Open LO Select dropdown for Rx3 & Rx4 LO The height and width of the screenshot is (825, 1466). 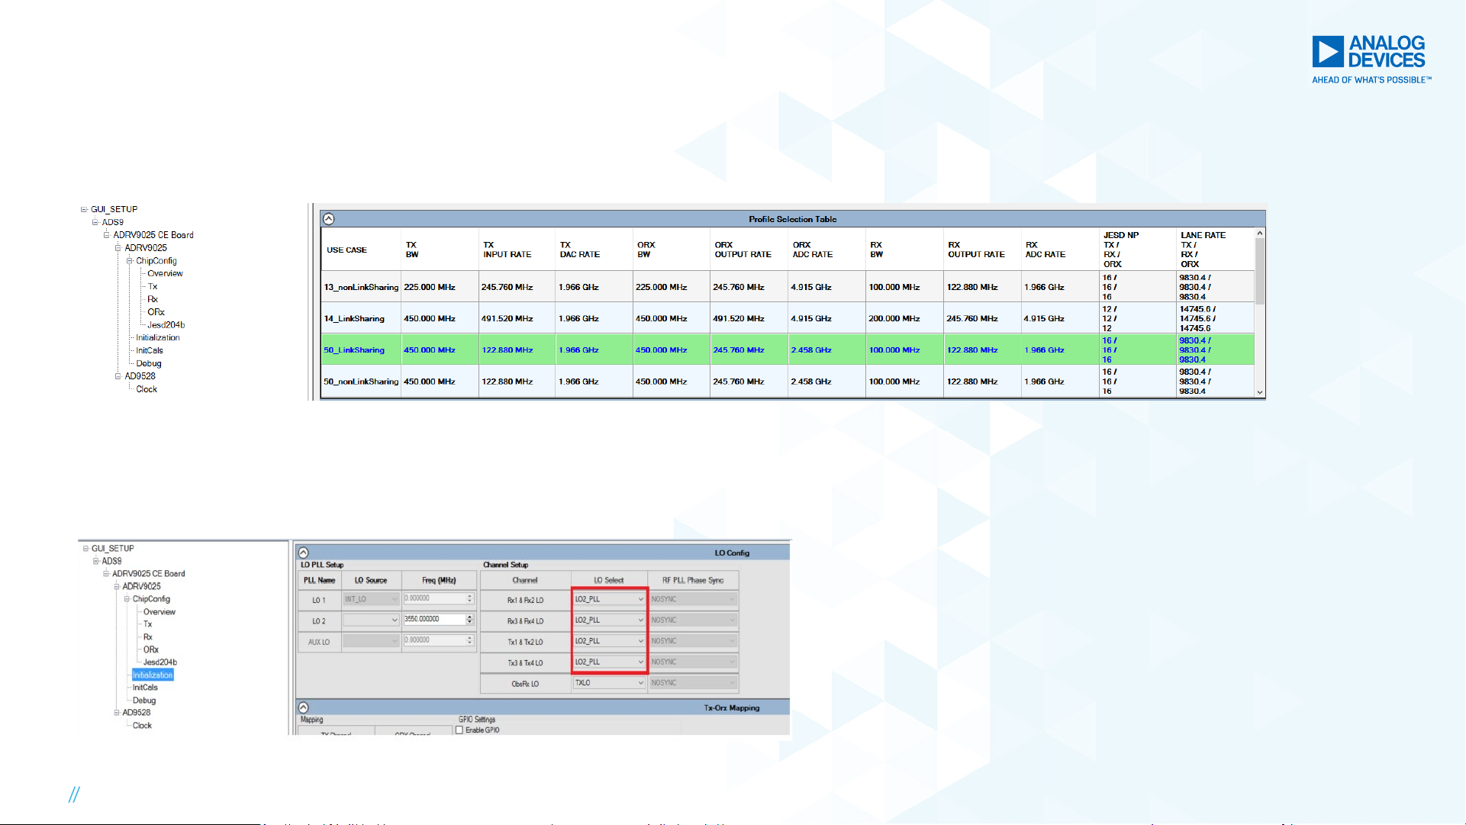tap(609, 620)
